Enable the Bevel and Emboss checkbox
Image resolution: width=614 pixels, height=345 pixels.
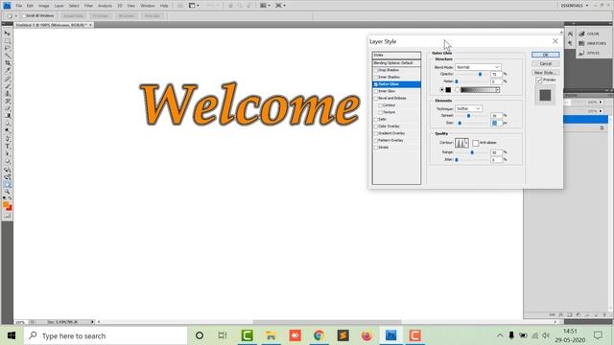376,98
